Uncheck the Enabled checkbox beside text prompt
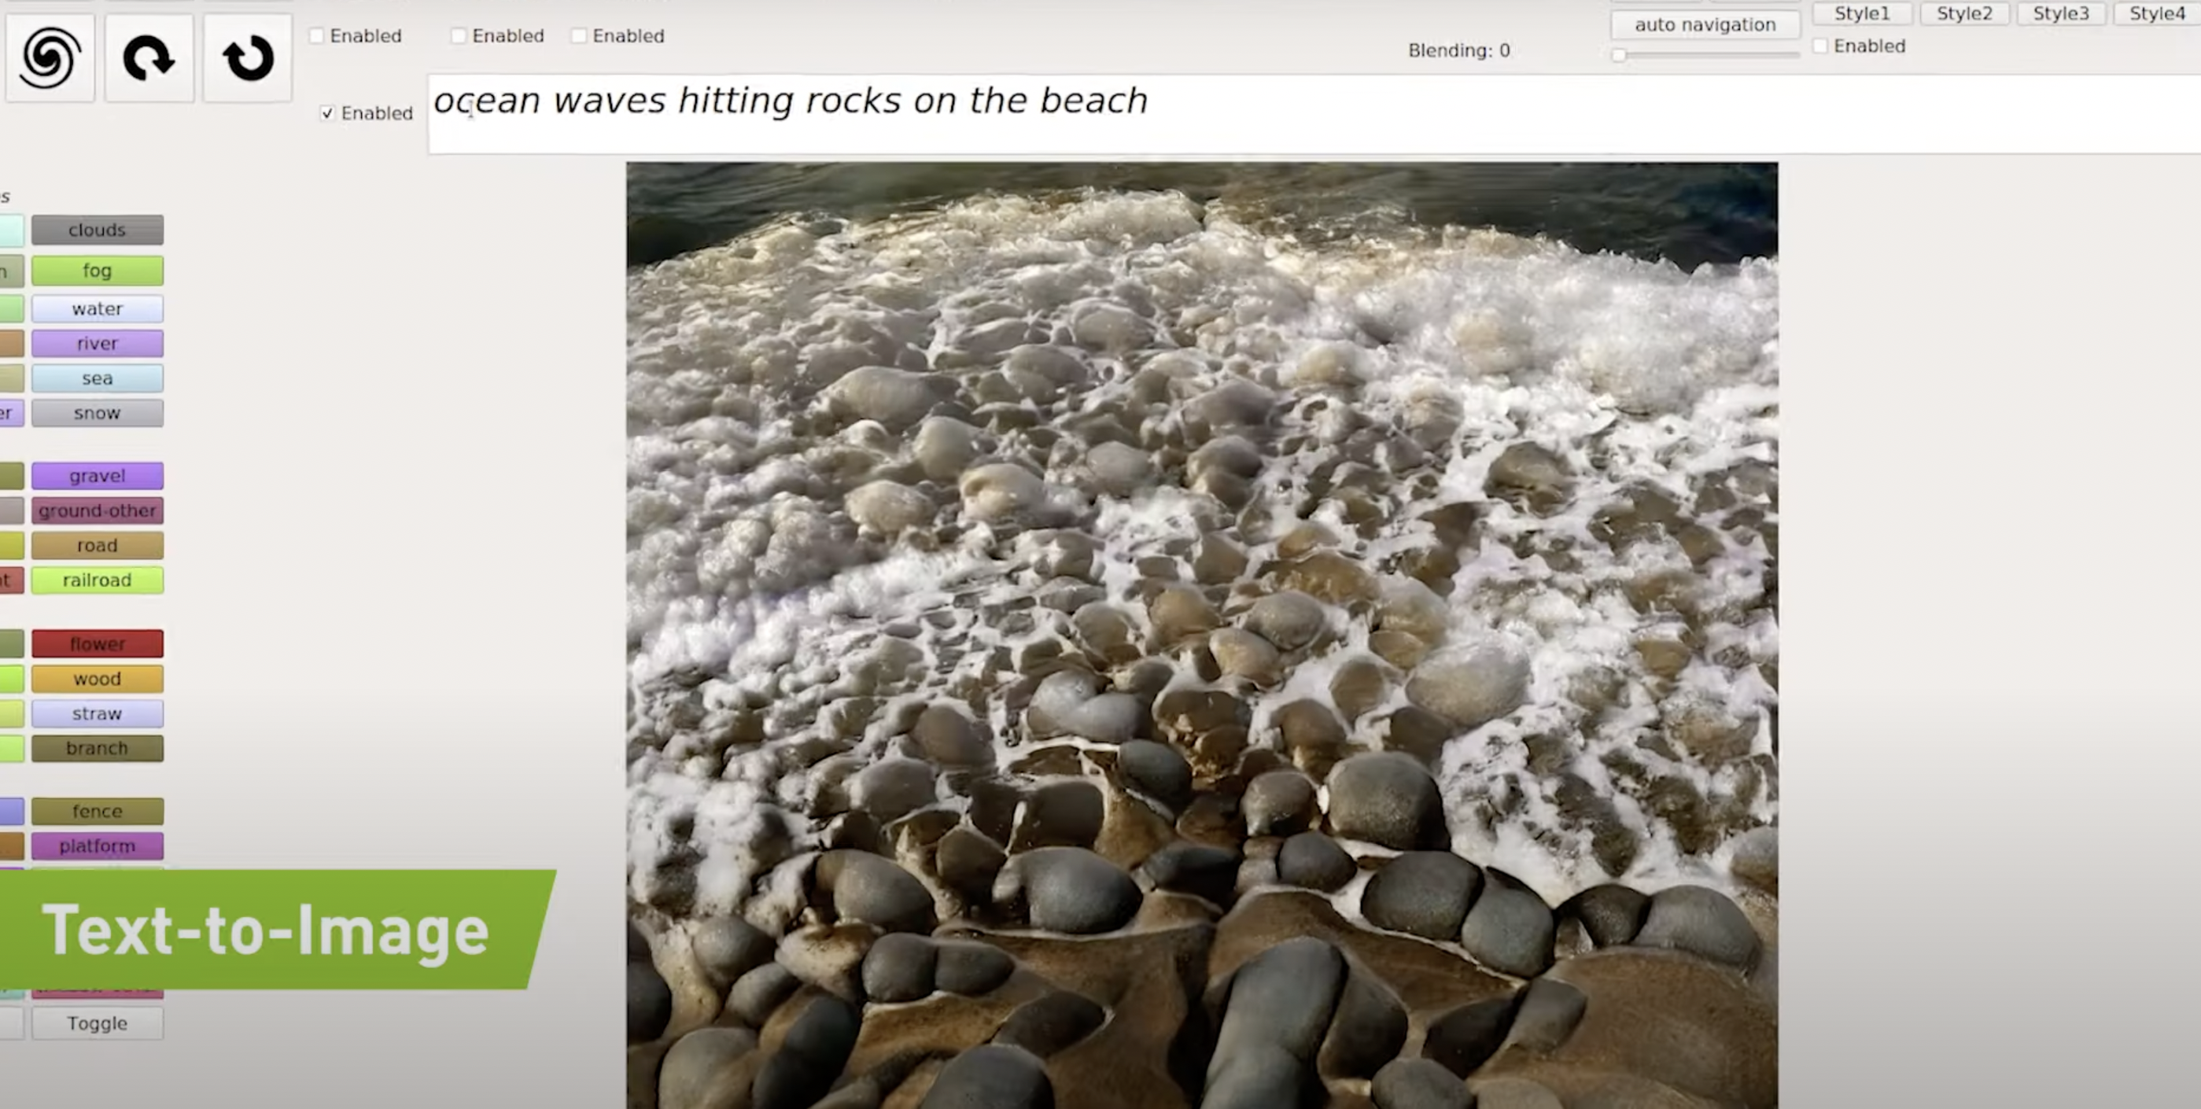Image resolution: width=2201 pixels, height=1109 pixels. tap(327, 112)
